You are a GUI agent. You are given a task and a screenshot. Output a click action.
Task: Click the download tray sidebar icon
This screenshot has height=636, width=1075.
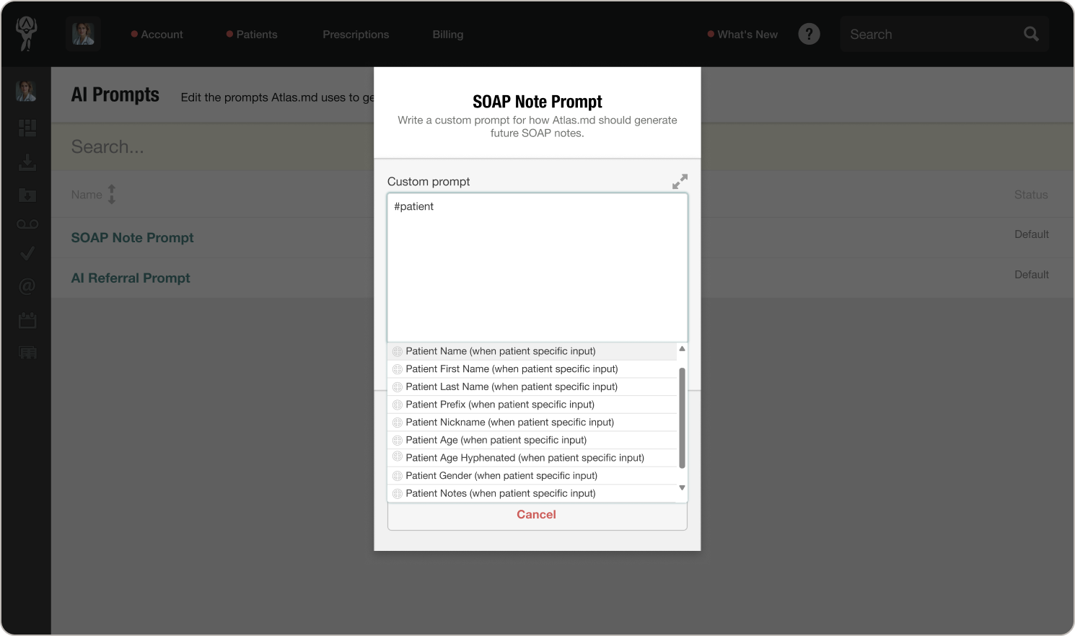click(x=27, y=162)
